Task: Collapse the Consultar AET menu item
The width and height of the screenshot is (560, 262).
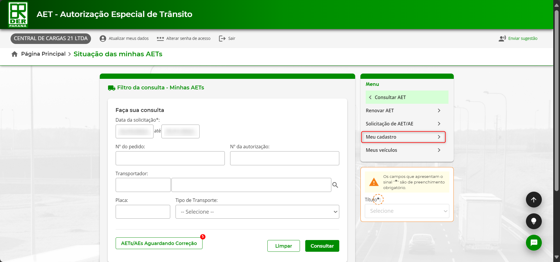Action: [407, 97]
